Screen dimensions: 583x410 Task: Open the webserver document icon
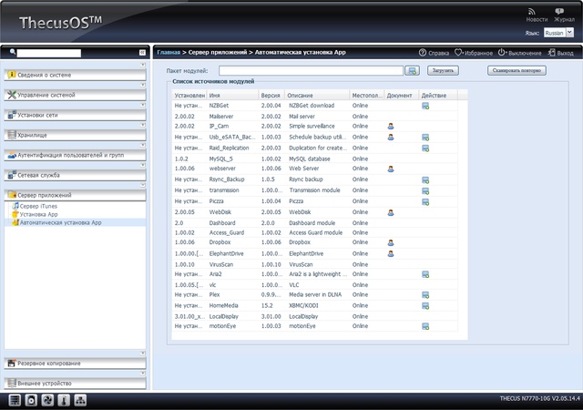[x=391, y=169]
